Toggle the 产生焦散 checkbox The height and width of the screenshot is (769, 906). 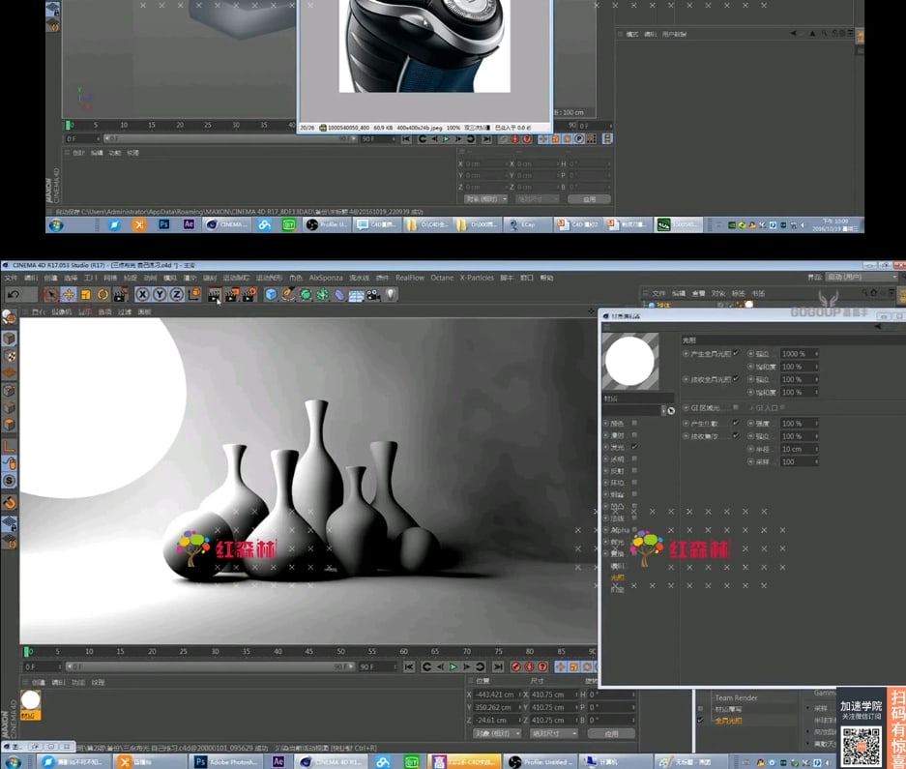[736, 424]
